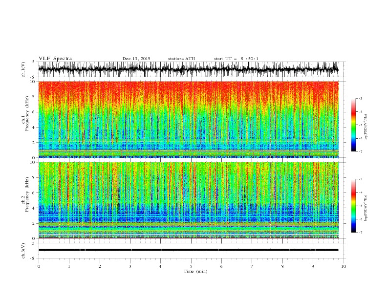Click the "8" kHz tick on ch.1 spectrogram

pos(35,97)
